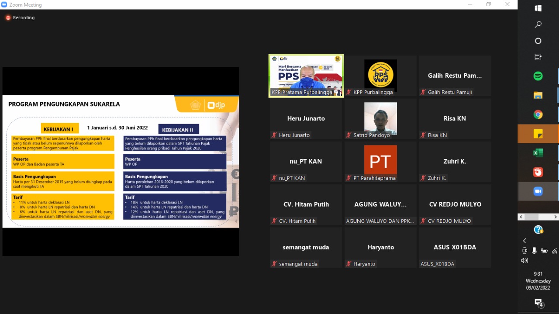Click the Task View taskbar icon
This screenshot has height=314, width=559.
click(538, 57)
